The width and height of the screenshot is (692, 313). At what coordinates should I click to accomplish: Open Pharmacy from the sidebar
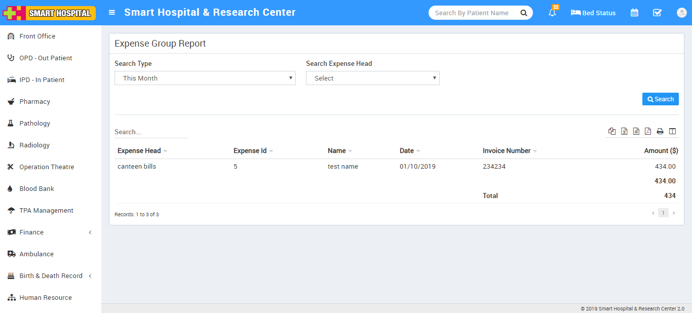pos(34,101)
